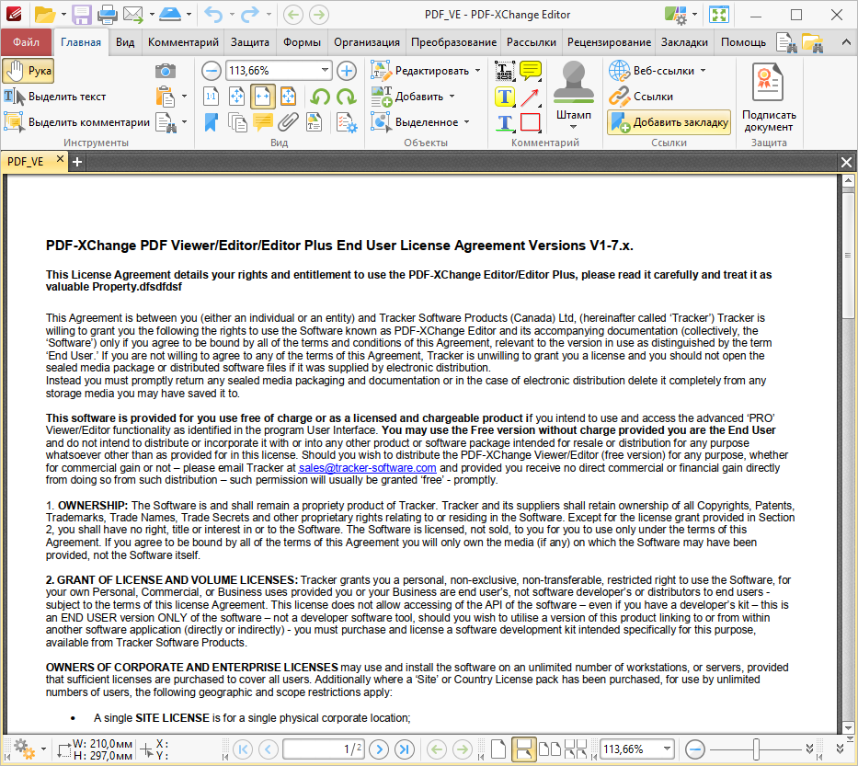Select the rectangle shape annotation tool
The image size is (858, 766).
(531, 122)
